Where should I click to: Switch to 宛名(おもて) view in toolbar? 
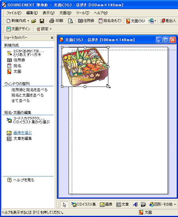[x=110, y=21]
